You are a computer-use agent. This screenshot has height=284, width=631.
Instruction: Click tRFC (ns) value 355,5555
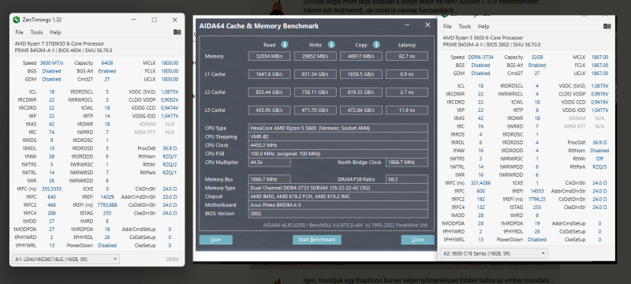pos(51,189)
